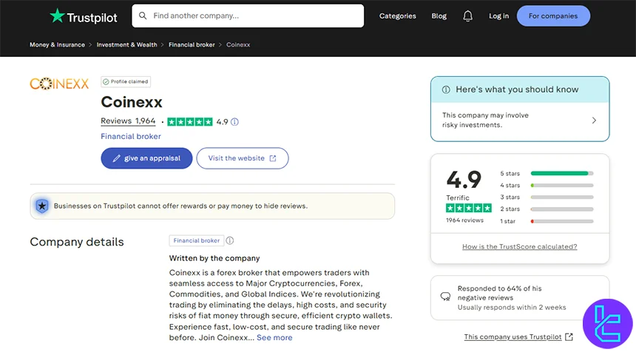Screen dimensions: 636x352
Task: Click the info icon in Here's what you should know
Action: point(446,89)
